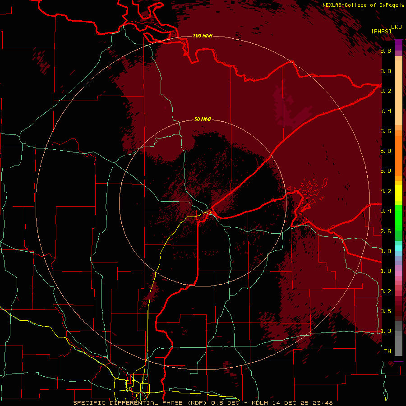Viewport: 406px width, 406px height.
Task: Click the 50 NMI range ring label
Action: [x=203, y=119]
